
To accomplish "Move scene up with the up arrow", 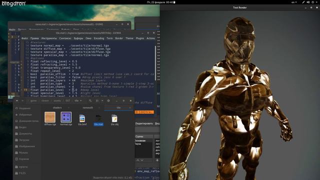I will (138, 160).
